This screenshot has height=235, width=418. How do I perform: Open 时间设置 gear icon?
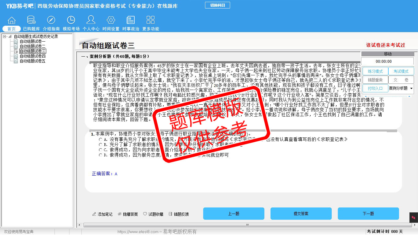pyautogui.click(x=111, y=21)
